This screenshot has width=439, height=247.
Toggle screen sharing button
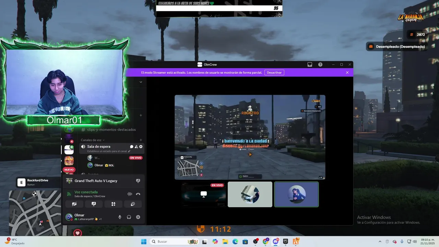click(94, 204)
